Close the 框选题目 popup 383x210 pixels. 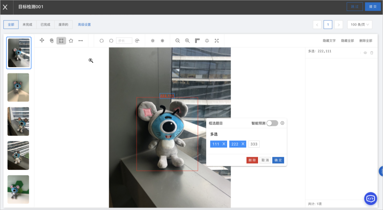pos(282,123)
